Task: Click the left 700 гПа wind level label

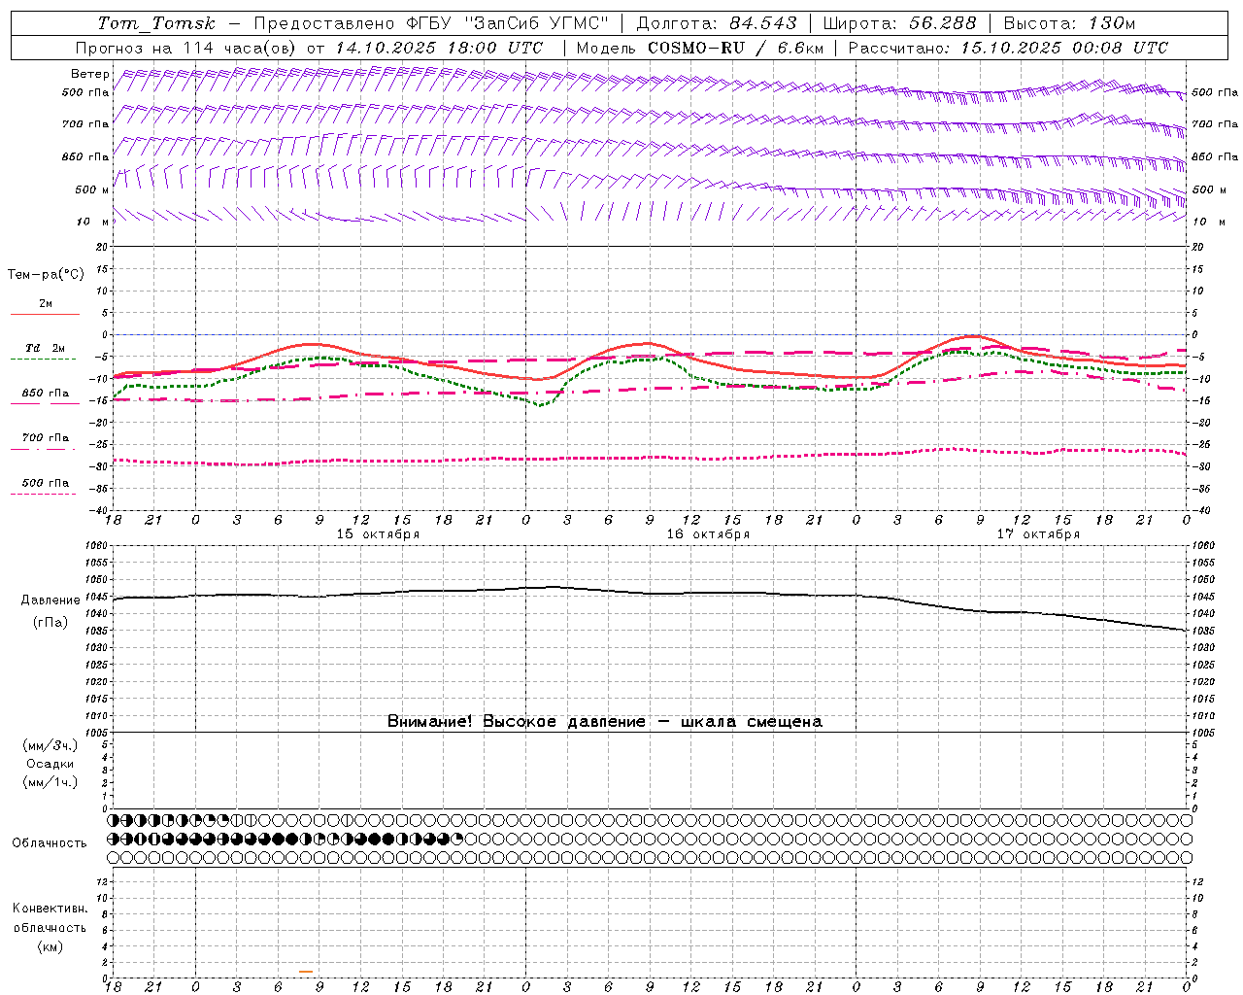Action: pos(85,124)
